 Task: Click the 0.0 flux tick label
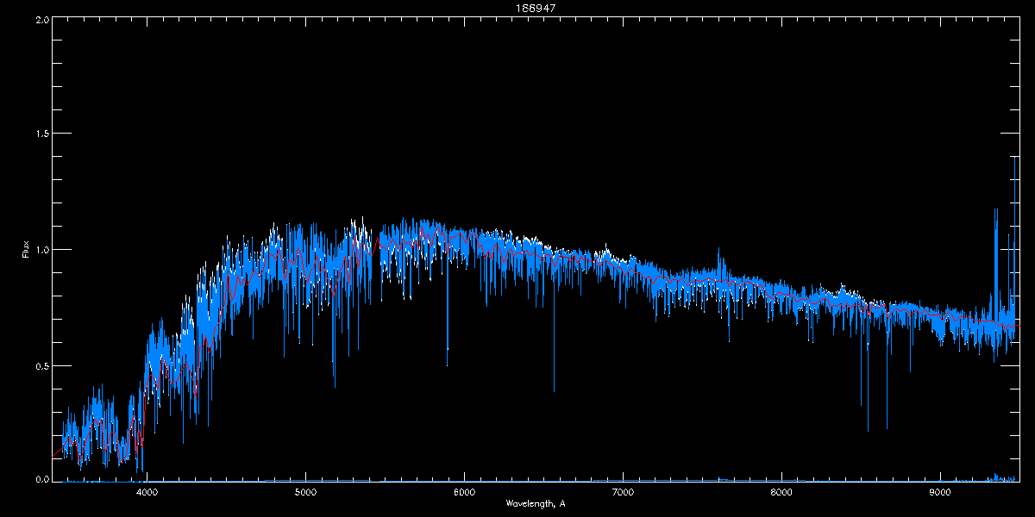[x=41, y=480]
